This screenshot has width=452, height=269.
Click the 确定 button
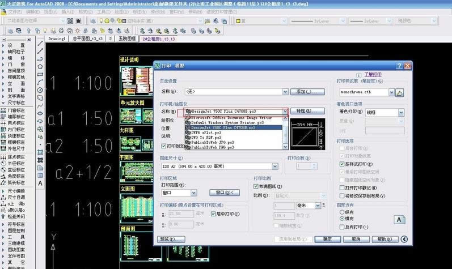tap(328, 239)
